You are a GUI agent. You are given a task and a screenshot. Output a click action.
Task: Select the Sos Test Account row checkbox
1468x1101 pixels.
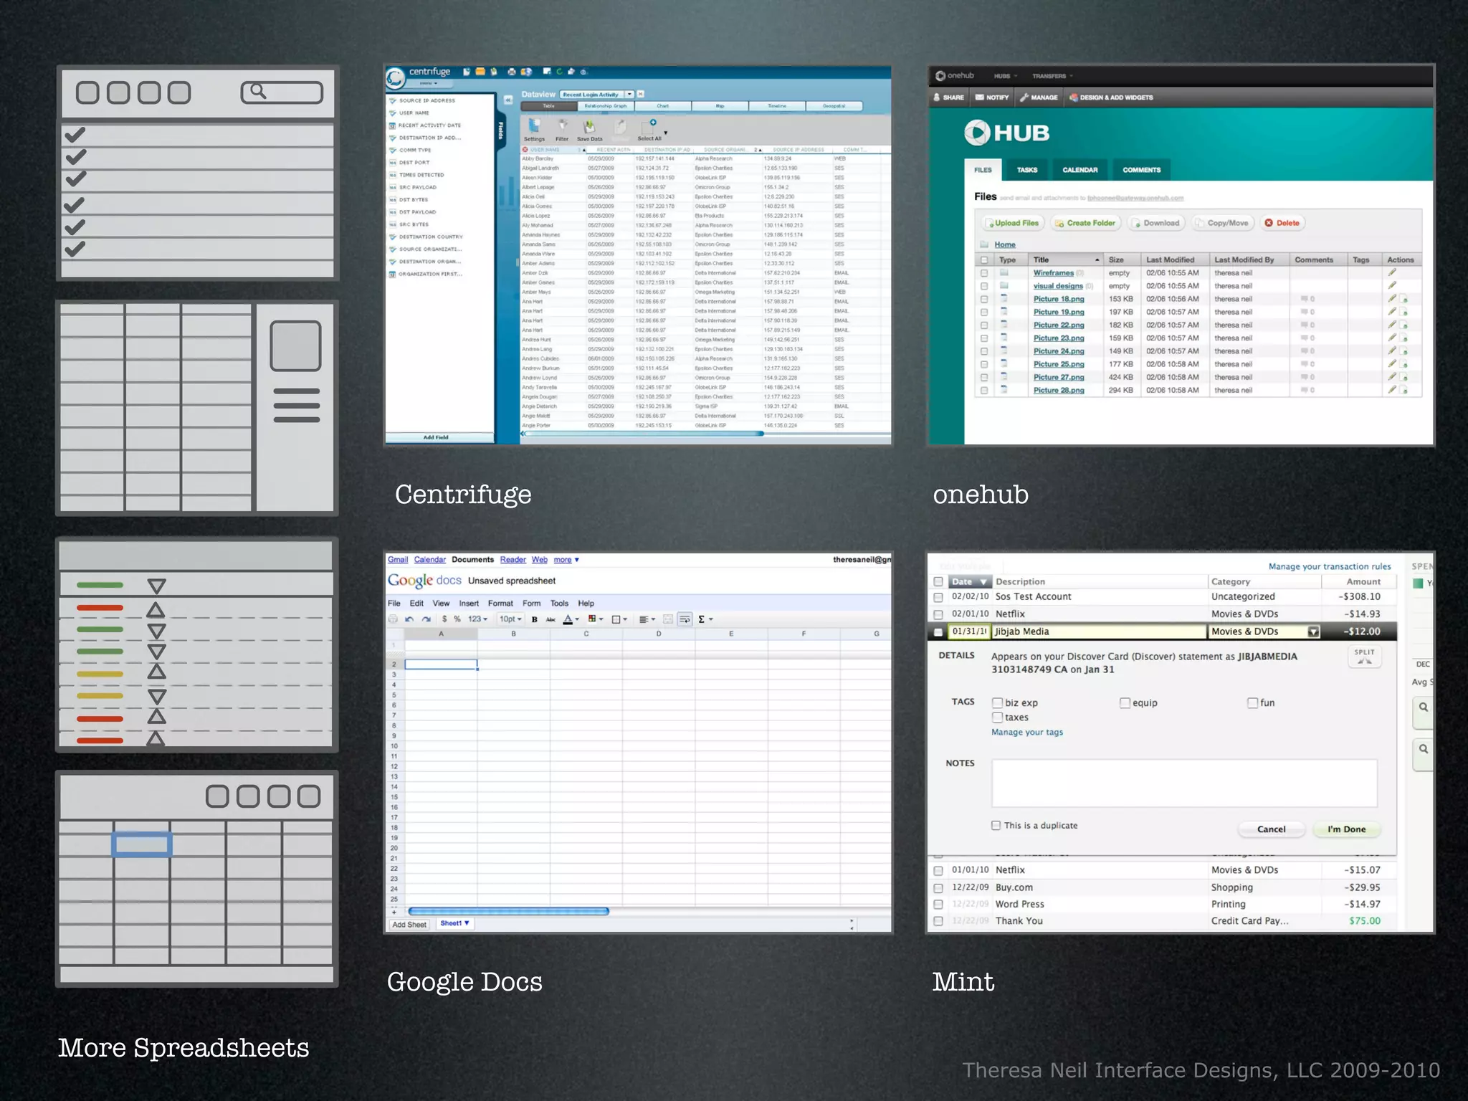coord(938,597)
